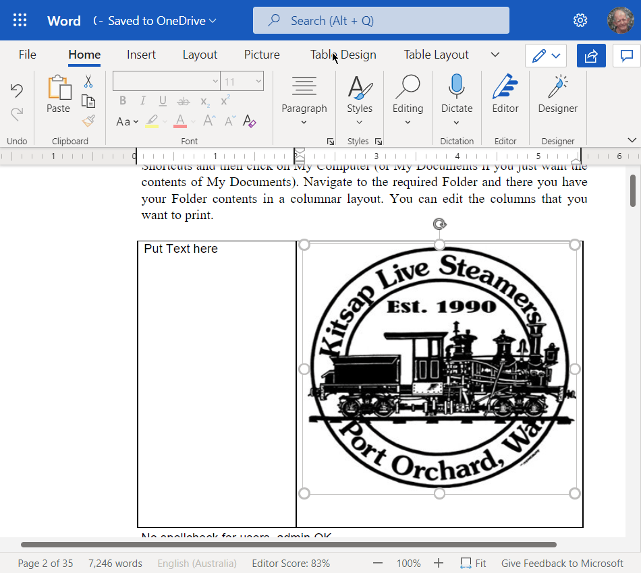The image size is (641, 573).
Task: Zoom in with the plus button
Action: click(438, 563)
